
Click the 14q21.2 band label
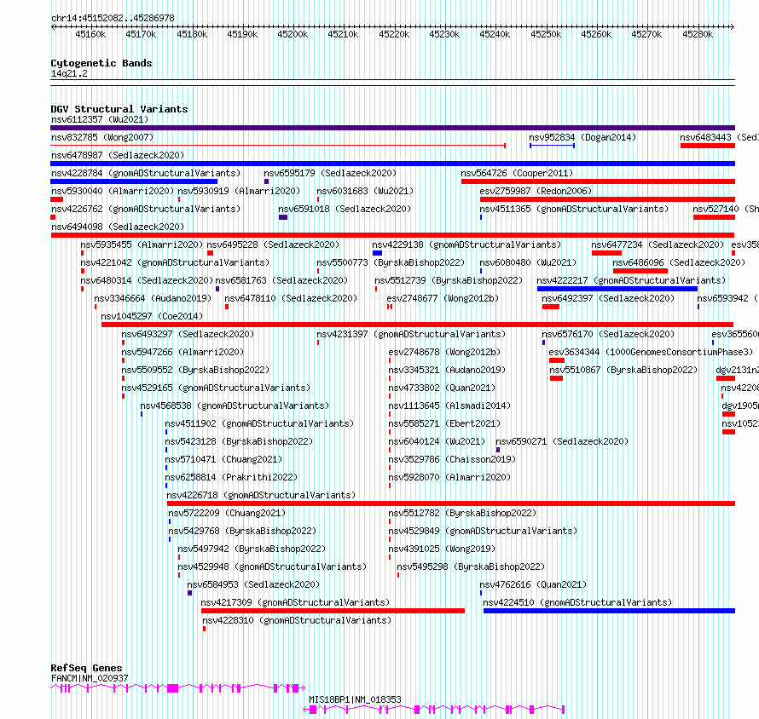point(69,73)
